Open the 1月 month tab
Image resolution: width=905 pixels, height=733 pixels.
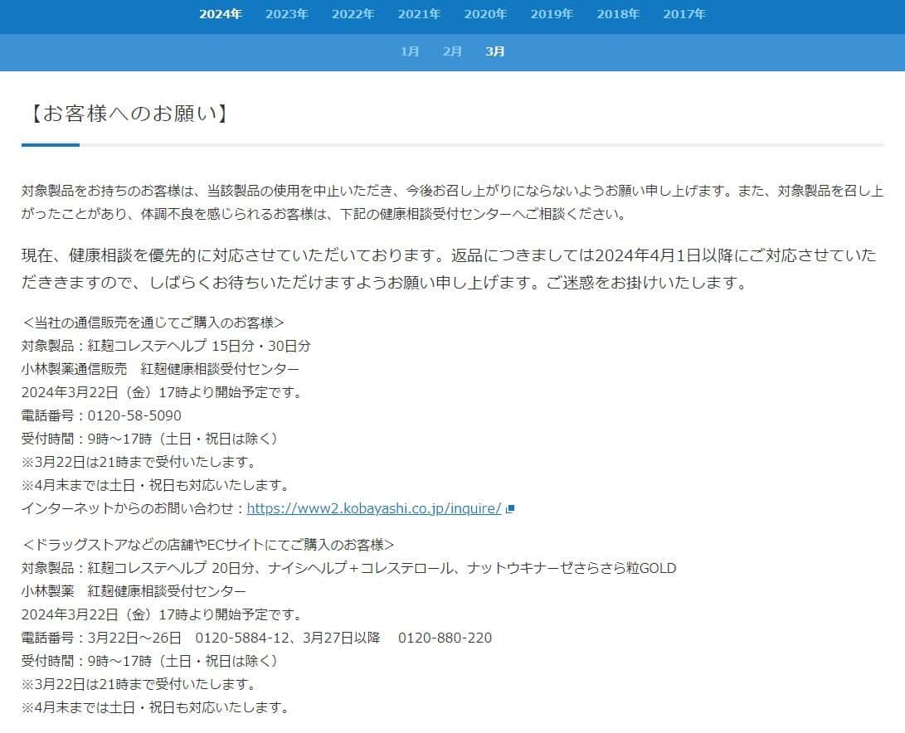pyautogui.click(x=410, y=51)
